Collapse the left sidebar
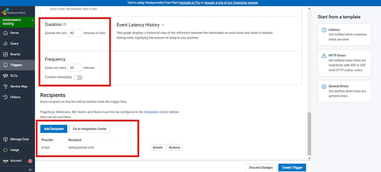The height and width of the screenshot is (172, 381). pyautogui.click(x=31, y=170)
